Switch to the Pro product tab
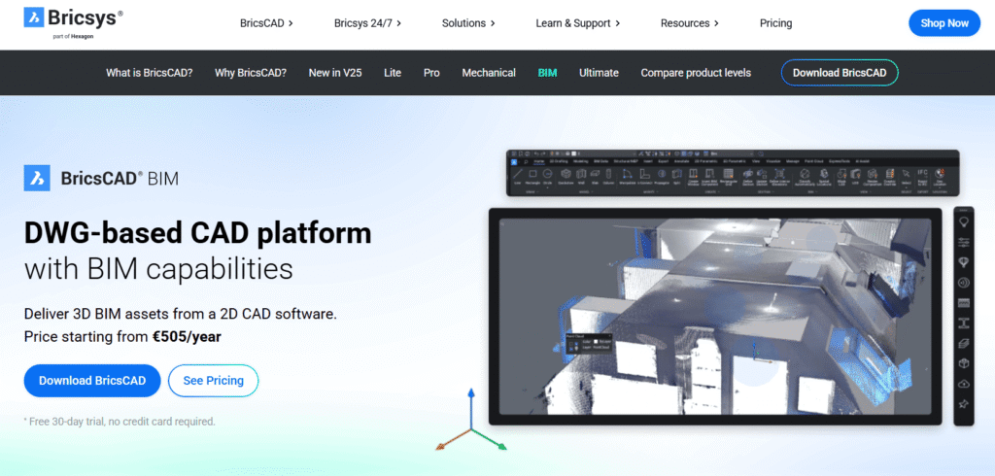The height and width of the screenshot is (476, 995). [431, 73]
